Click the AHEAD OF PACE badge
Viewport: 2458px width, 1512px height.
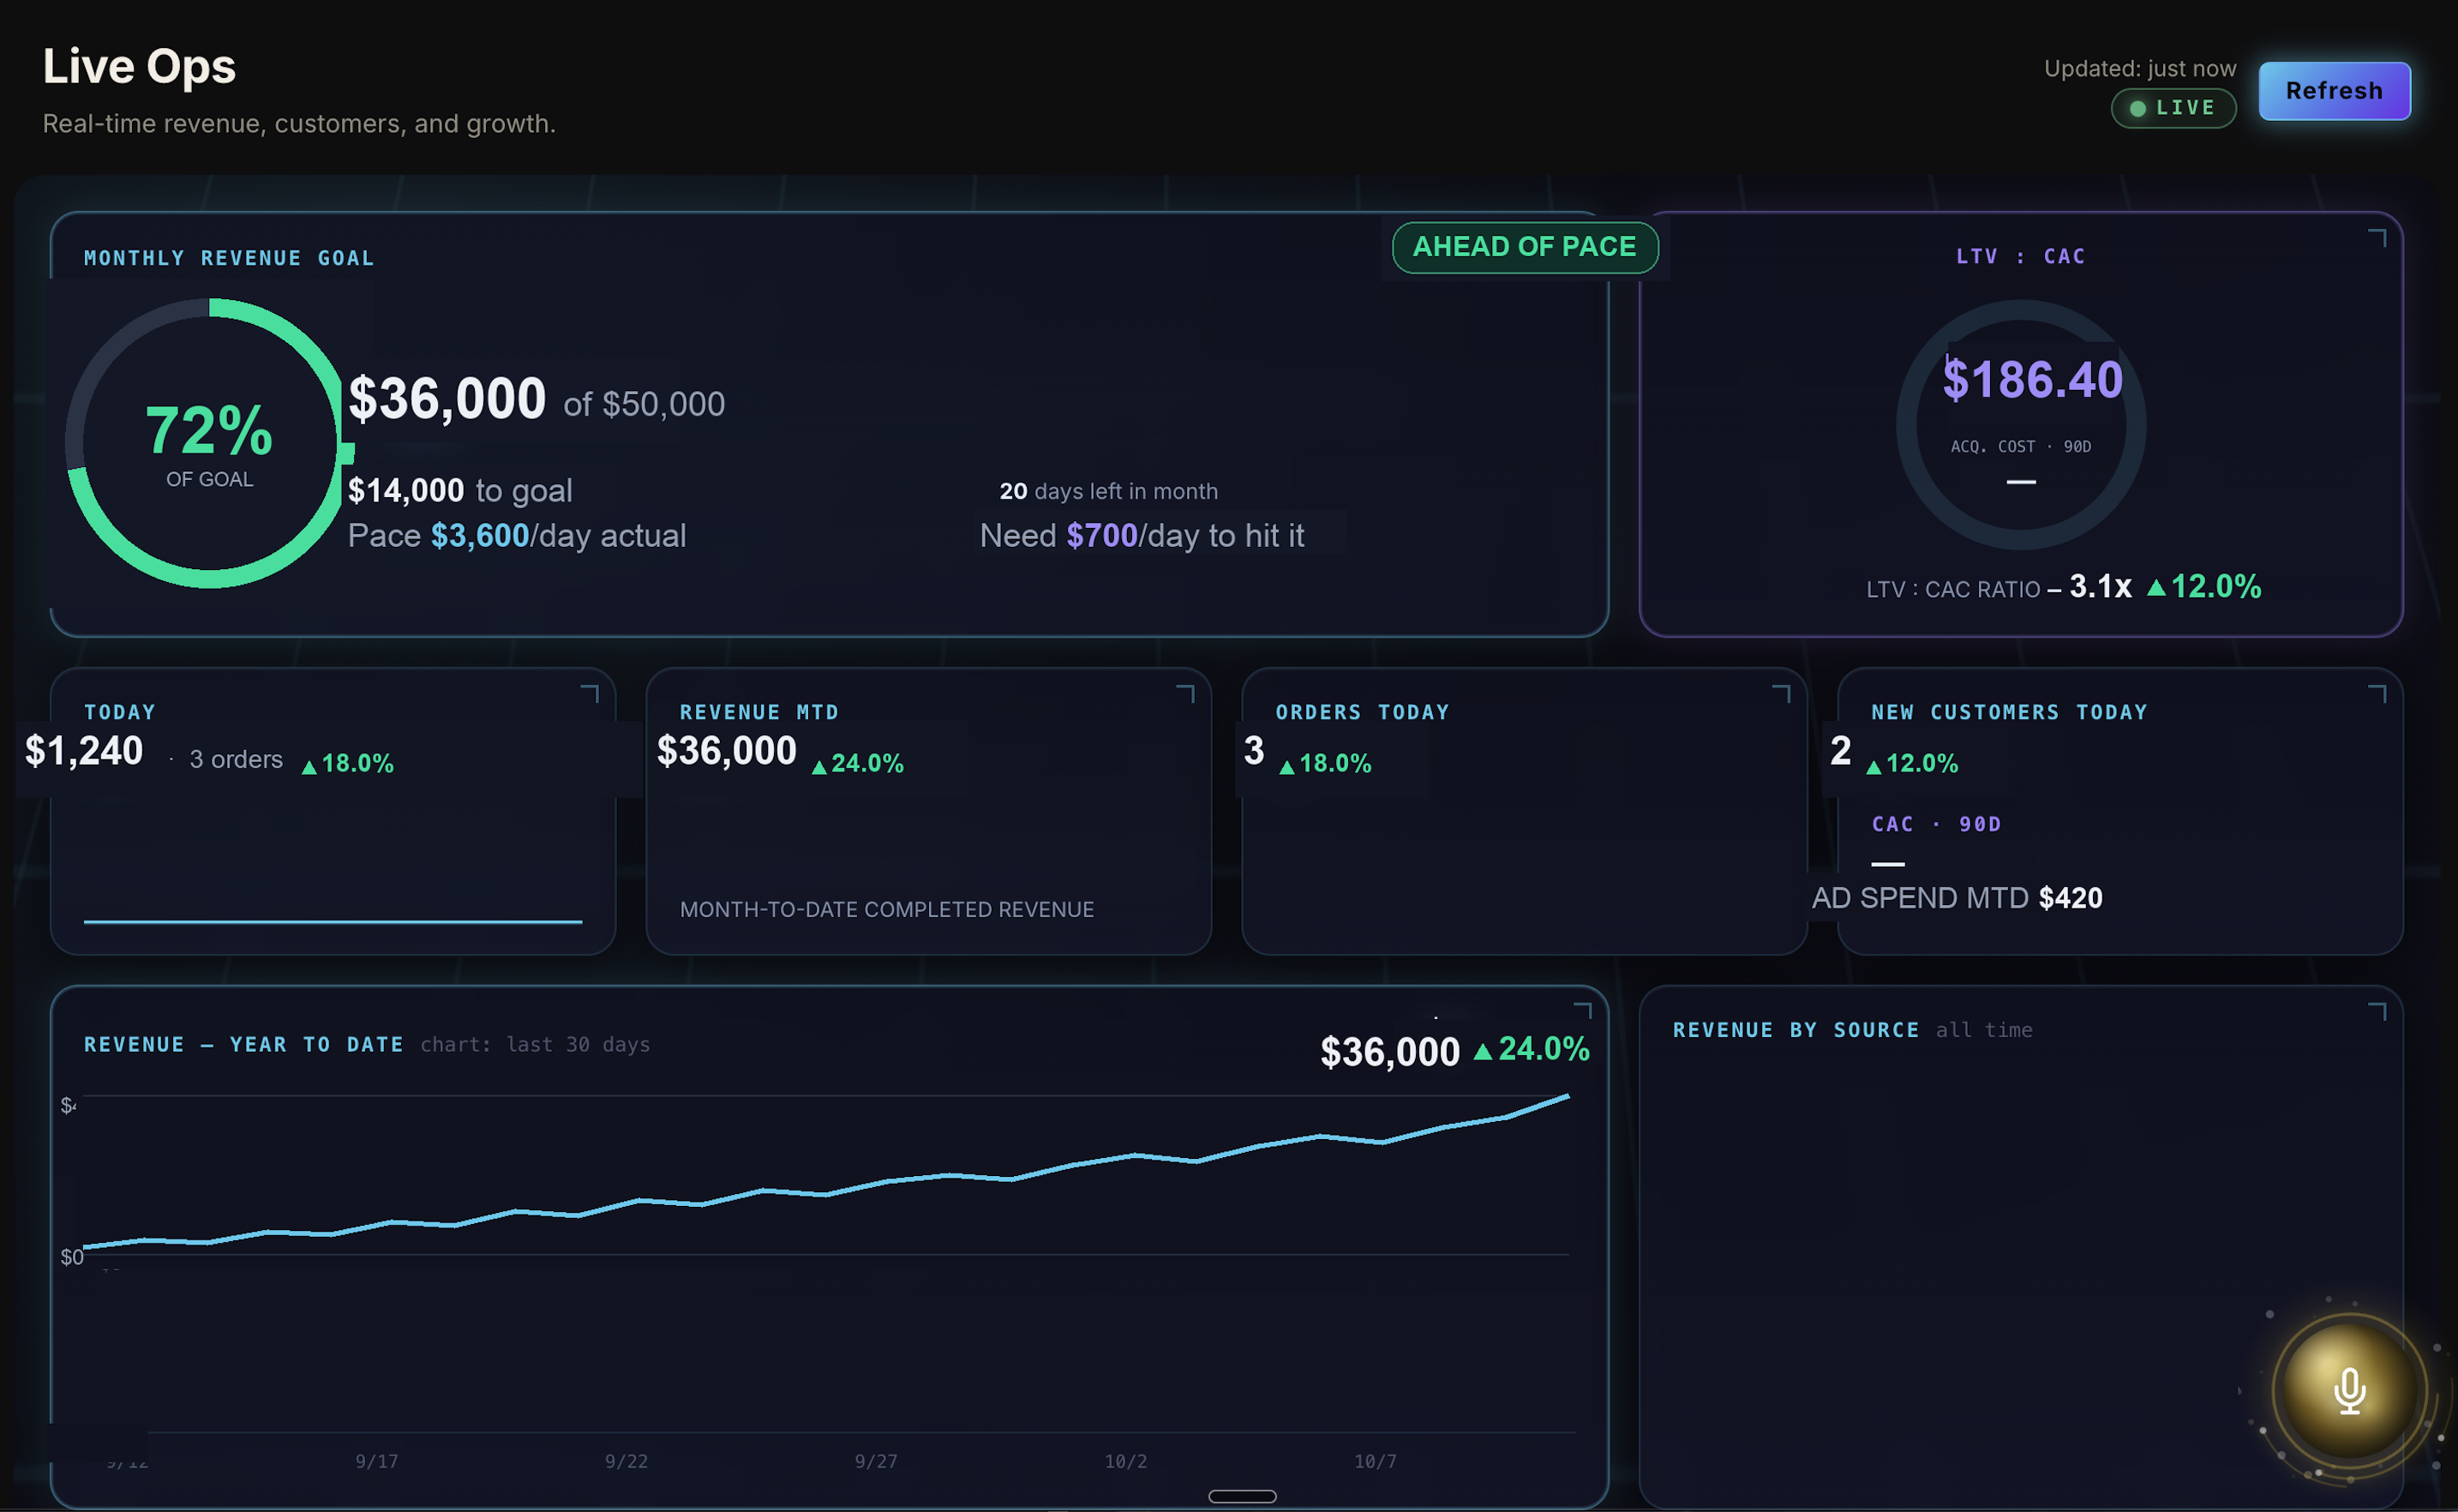(1525, 247)
